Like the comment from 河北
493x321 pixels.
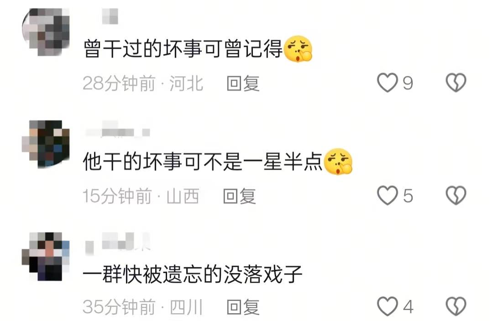click(387, 83)
